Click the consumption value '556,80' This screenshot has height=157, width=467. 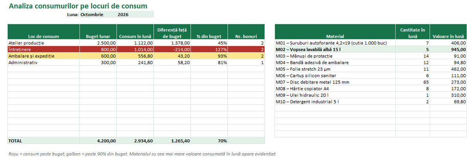[x=135, y=56]
